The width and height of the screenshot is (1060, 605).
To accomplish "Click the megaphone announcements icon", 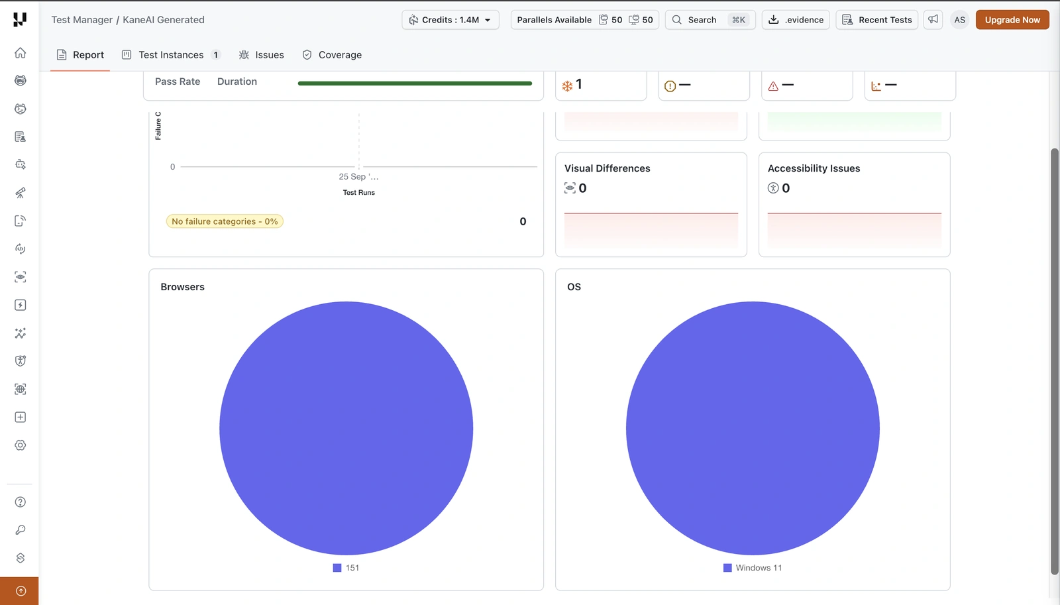I will tap(933, 19).
